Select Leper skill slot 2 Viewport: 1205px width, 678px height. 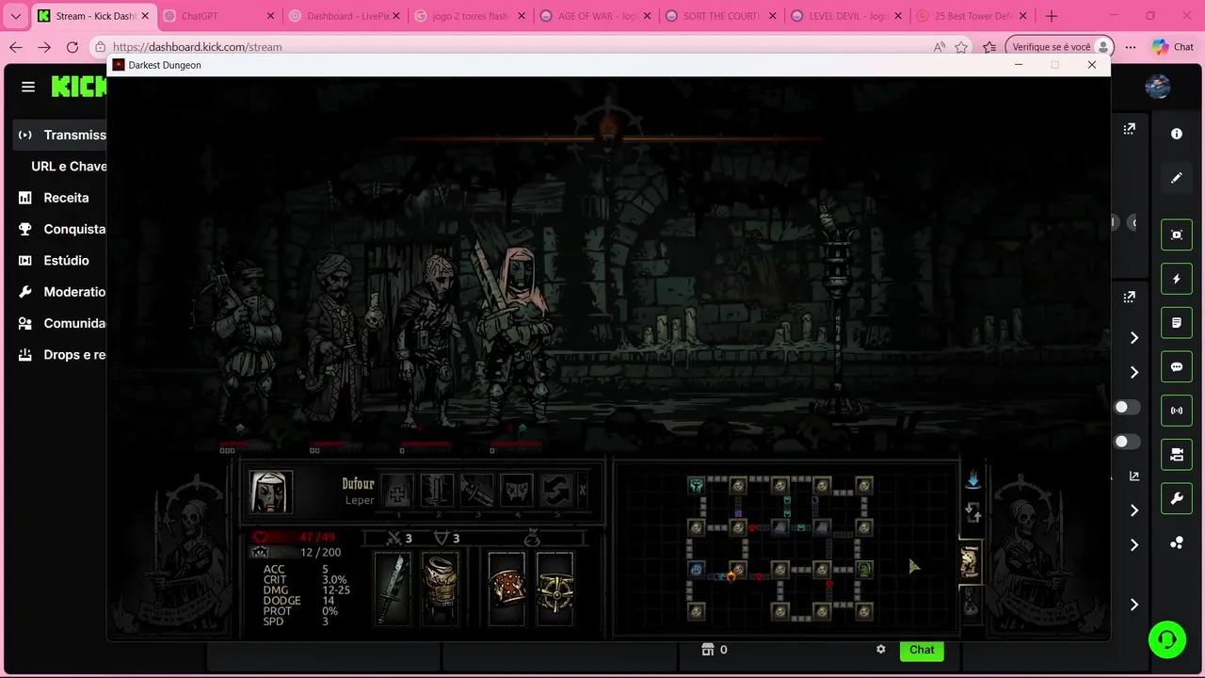(x=437, y=492)
